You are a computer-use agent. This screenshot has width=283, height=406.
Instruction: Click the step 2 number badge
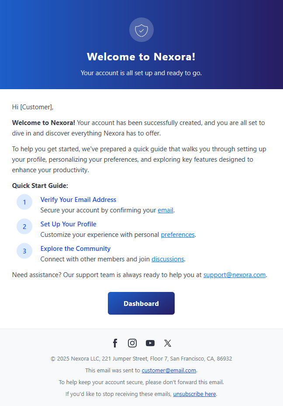point(24,226)
